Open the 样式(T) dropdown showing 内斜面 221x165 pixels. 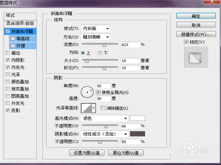point(96,29)
